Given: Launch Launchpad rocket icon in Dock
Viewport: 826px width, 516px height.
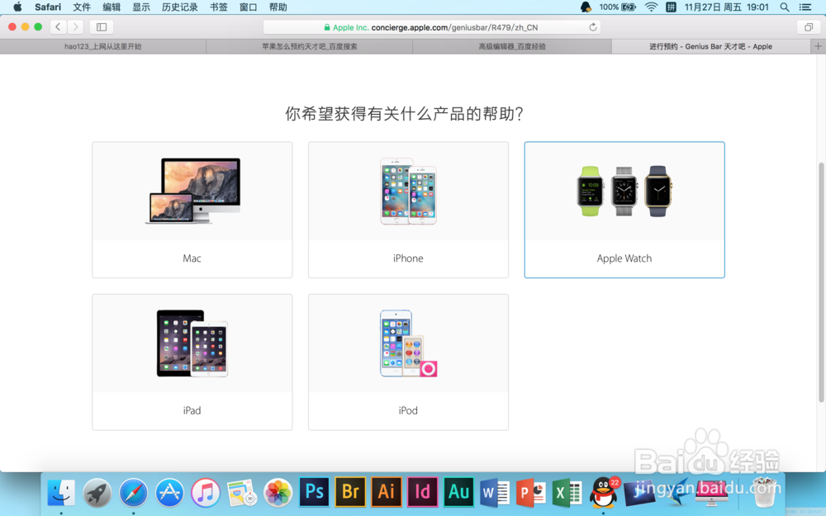Looking at the screenshot, I should 97,492.
